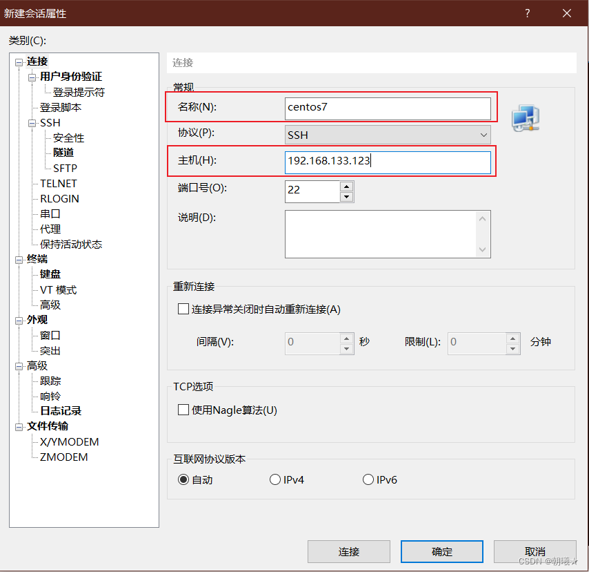Open the 键盘 settings under 终端
This screenshot has width=589, height=572.
(50, 274)
